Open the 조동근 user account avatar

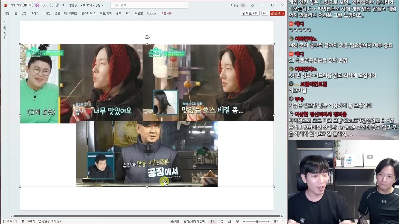point(243,5)
